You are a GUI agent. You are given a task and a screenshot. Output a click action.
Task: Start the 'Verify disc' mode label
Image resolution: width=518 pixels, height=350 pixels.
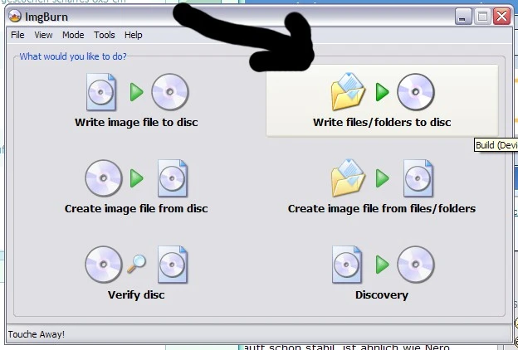[x=136, y=295]
